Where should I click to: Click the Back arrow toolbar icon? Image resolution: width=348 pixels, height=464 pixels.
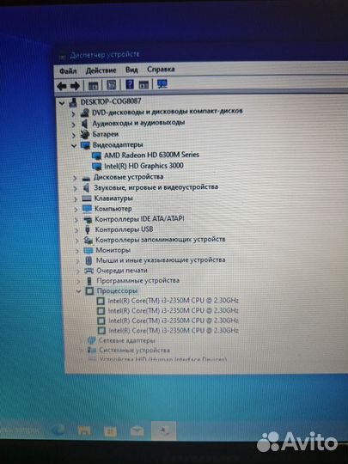[62, 87]
